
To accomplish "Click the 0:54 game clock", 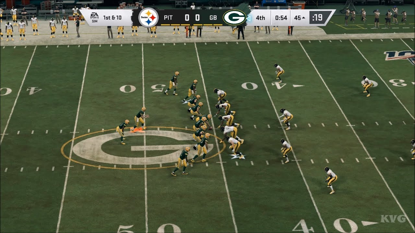I will [x=281, y=17].
